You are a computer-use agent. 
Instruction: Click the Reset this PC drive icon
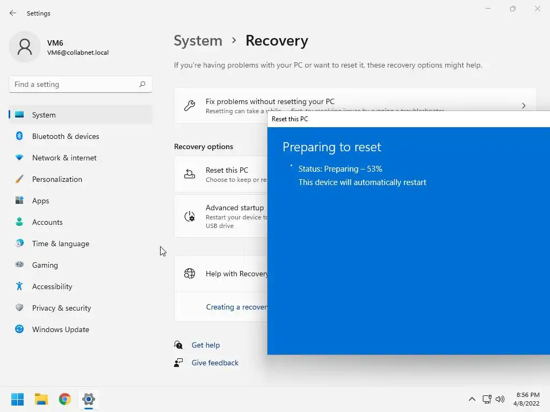click(190, 174)
